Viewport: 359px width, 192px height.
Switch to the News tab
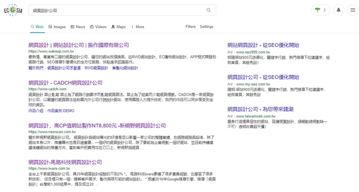coord(78,27)
